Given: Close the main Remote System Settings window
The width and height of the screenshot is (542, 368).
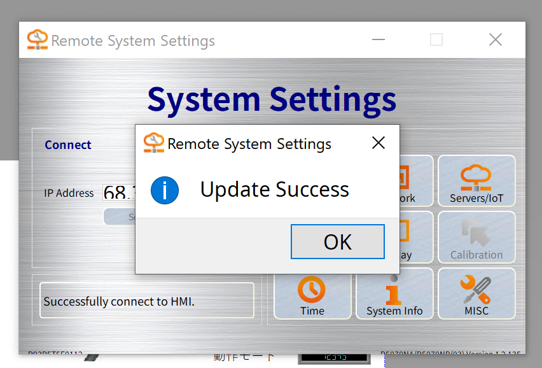Looking at the screenshot, I should pyautogui.click(x=496, y=40).
